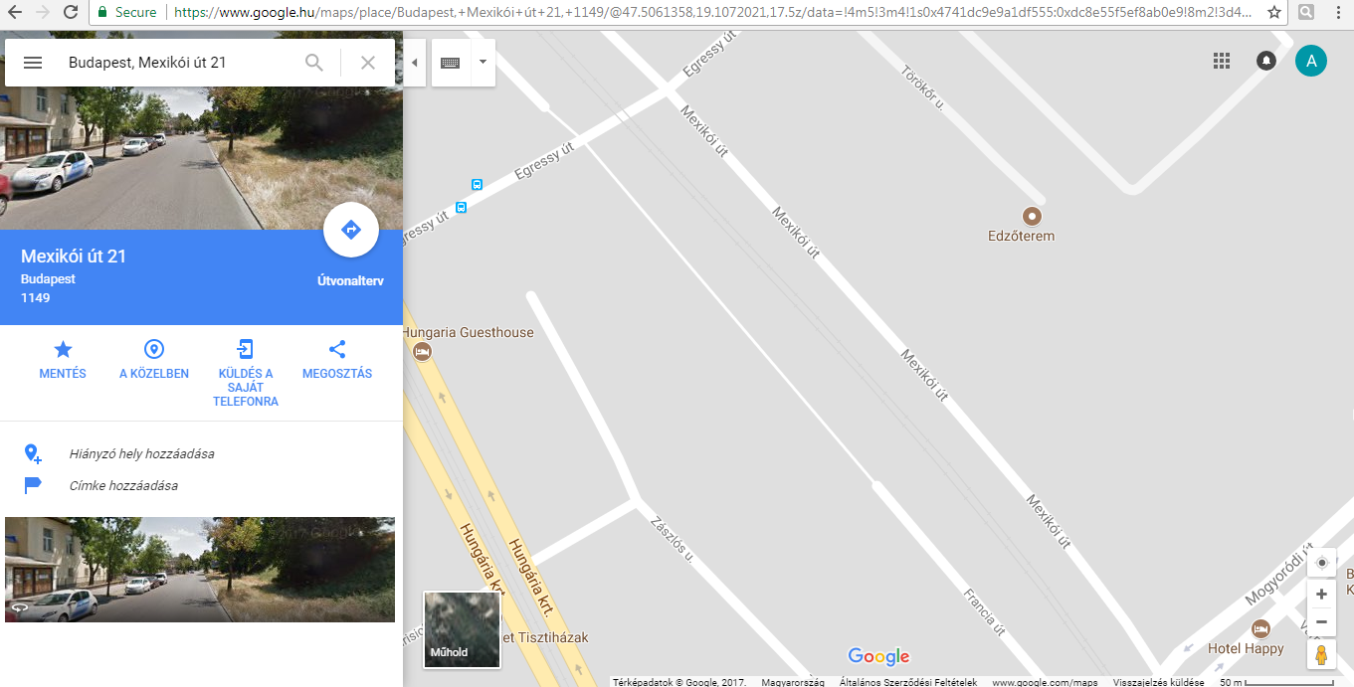The height and width of the screenshot is (687, 1354).
Task: Switch to Műhold satellite view
Action: tap(462, 629)
